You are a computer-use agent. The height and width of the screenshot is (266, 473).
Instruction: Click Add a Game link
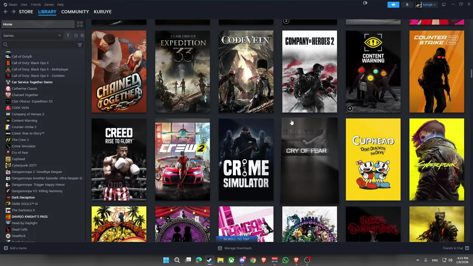point(18,248)
